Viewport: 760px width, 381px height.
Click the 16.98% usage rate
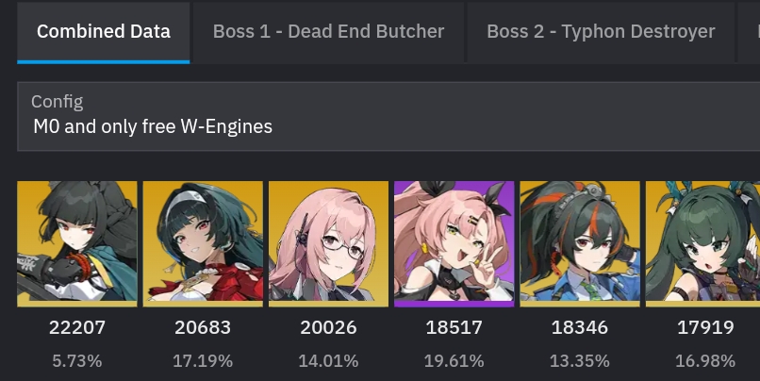tap(705, 361)
